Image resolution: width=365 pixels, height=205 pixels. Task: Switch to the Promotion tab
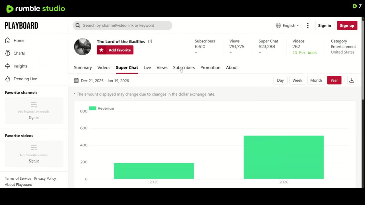coord(210,67)
